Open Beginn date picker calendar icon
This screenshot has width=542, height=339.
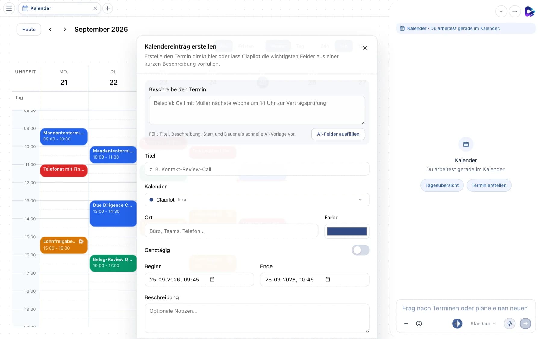tap(212, 279)
